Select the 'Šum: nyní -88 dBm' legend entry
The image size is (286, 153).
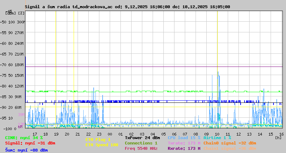click(x=26, y=150)
